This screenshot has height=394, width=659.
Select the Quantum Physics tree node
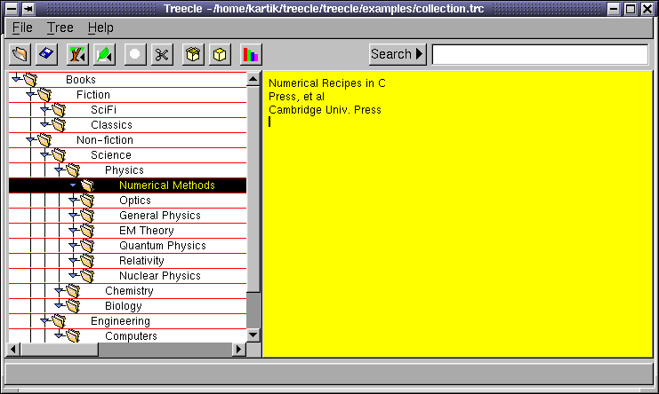pos(162,246)
